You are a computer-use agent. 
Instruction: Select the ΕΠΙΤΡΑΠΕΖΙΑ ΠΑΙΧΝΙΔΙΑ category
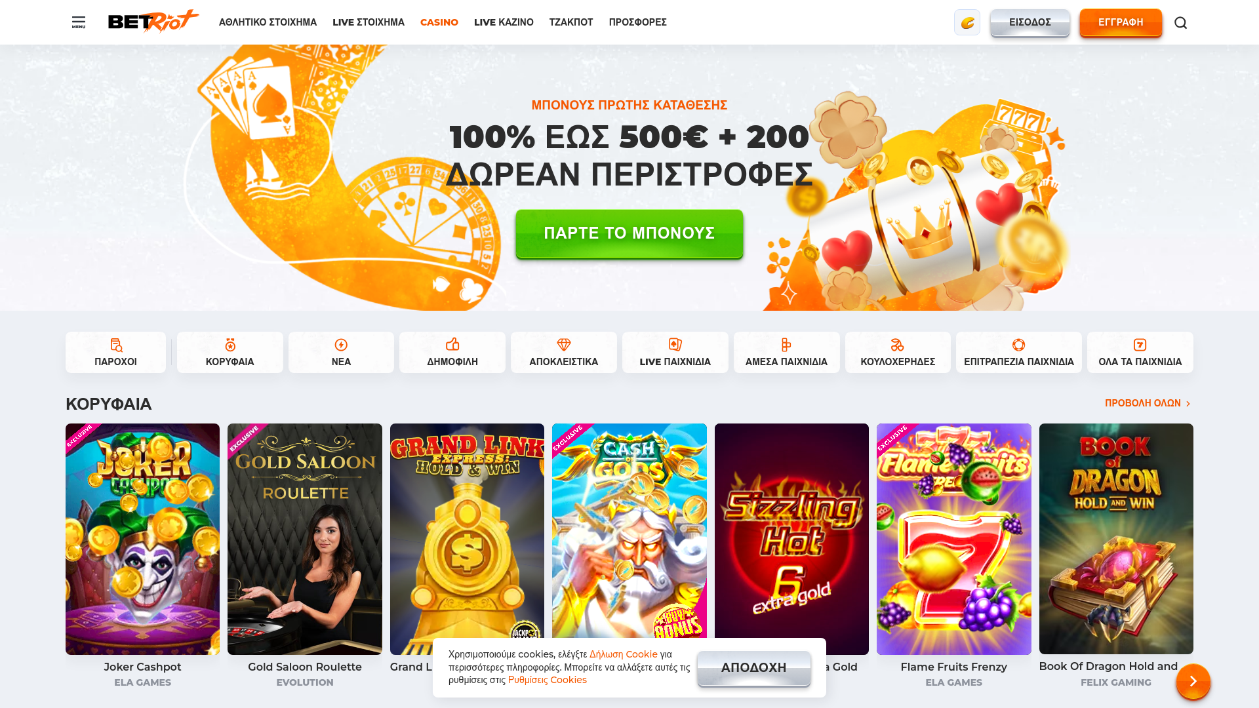click(x=1019, y=353)
